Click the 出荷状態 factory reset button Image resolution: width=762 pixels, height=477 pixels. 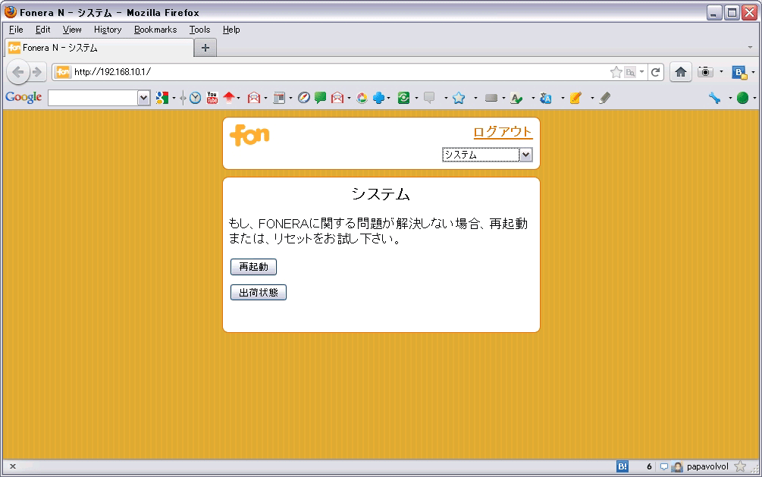coord(259,293)
